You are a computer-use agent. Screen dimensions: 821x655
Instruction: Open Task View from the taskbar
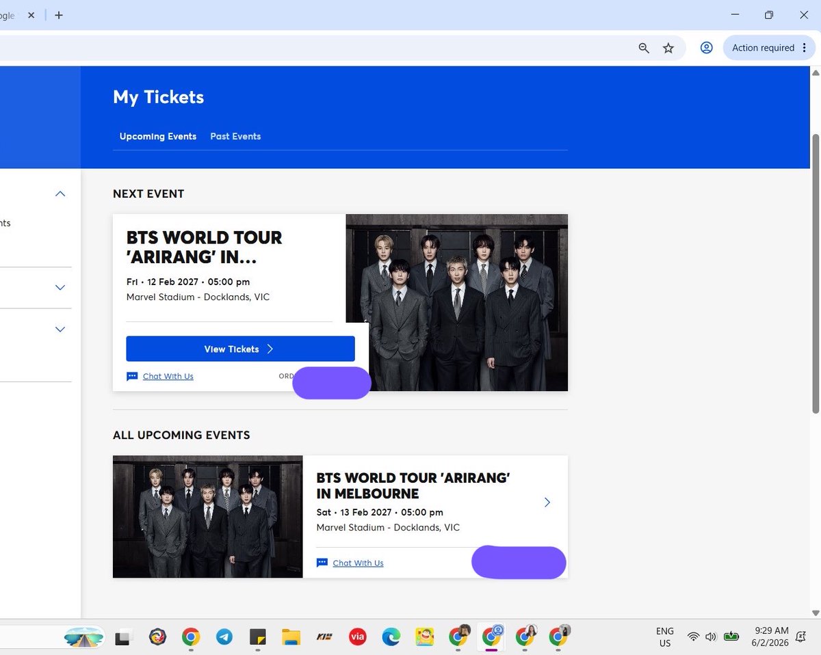point(123,637)
